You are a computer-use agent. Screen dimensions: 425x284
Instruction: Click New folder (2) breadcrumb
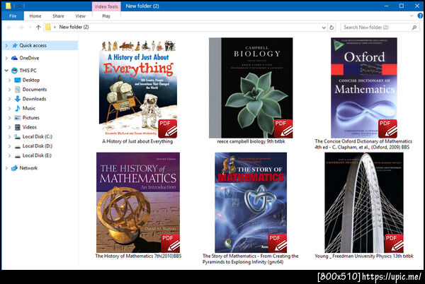tap(74, 27)
